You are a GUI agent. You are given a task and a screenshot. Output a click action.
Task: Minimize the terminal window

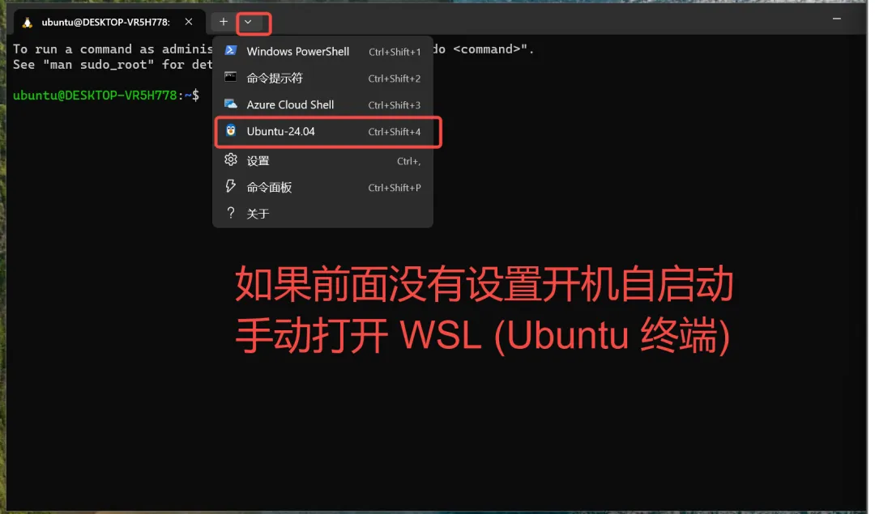coord(836,19)
